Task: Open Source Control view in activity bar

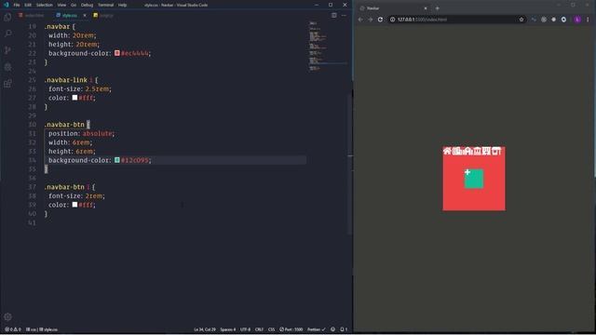Action: point(7,50)
